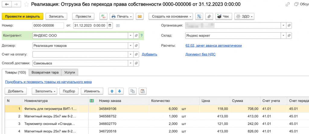Viewport: 309px width, 134px height.
Task: Open related documents structure icon
Action: (199, 17)
